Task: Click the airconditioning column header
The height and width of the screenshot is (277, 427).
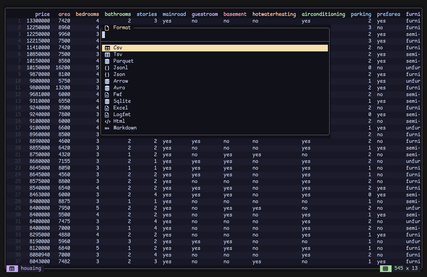Action: tap(323, 14)
